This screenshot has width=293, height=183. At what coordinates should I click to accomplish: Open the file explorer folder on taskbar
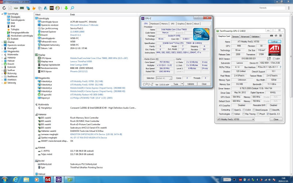point(26,179)
